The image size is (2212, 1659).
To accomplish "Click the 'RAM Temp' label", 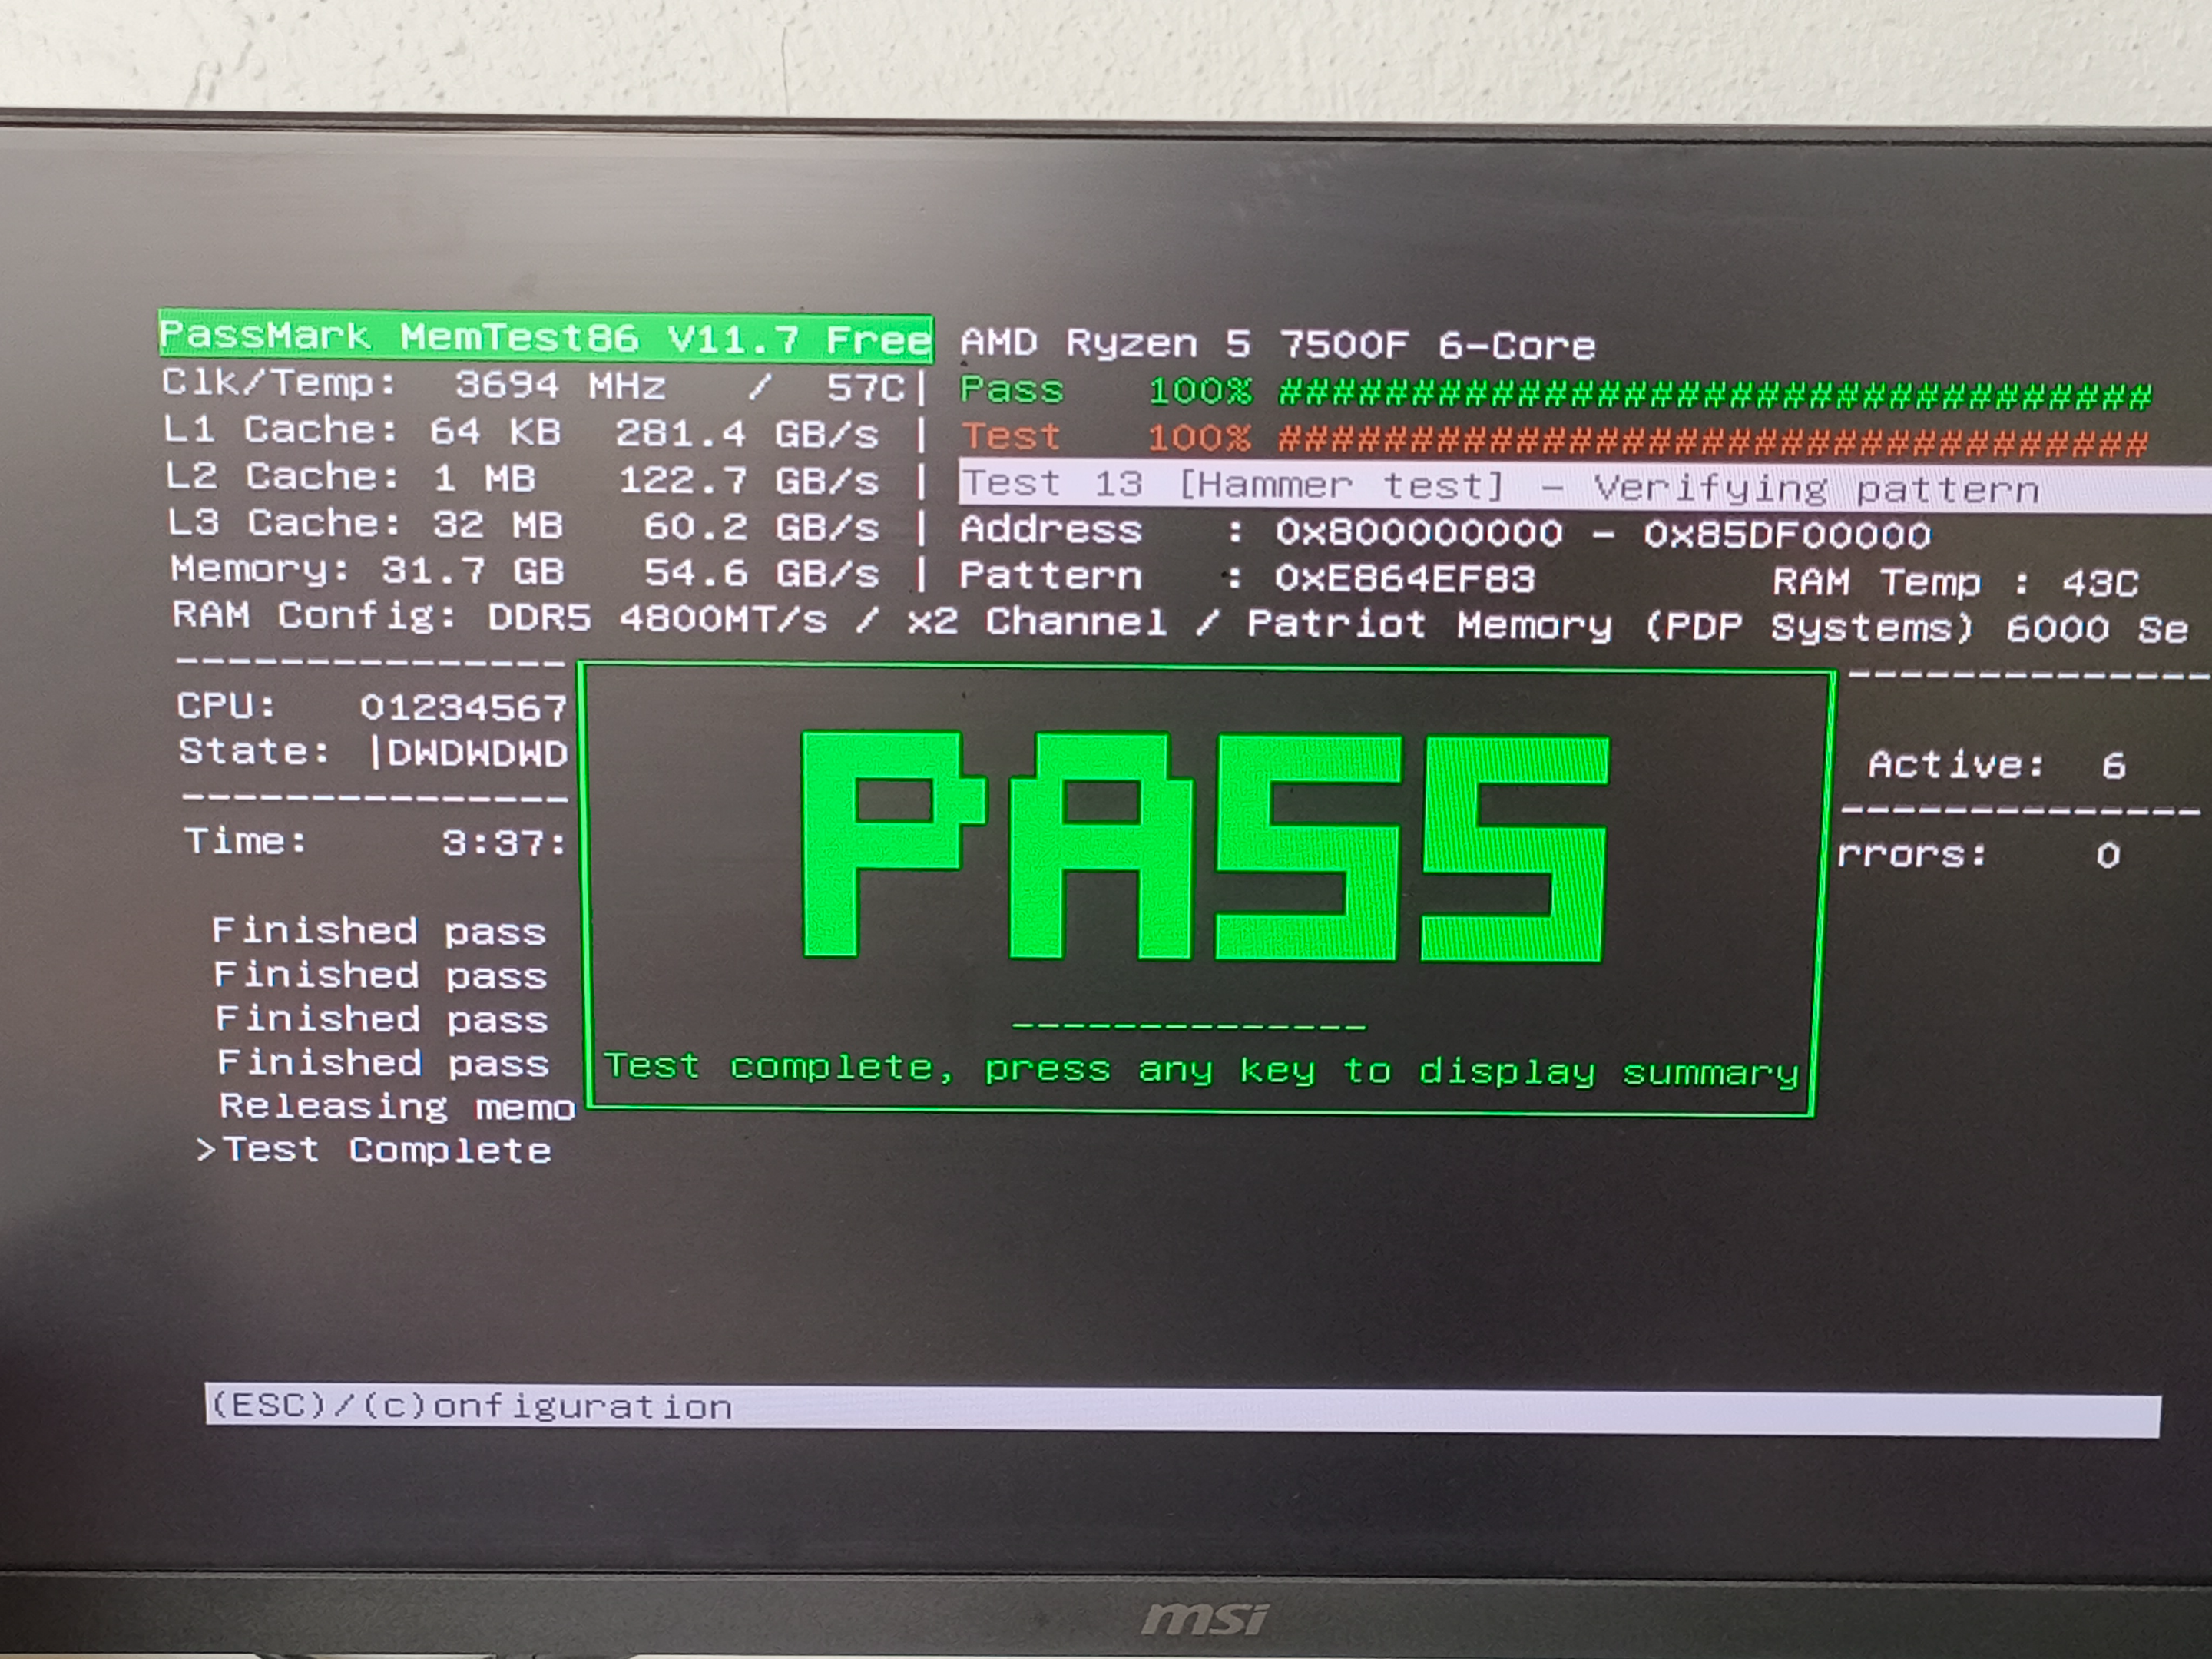I will click(x=1876, y=582).
